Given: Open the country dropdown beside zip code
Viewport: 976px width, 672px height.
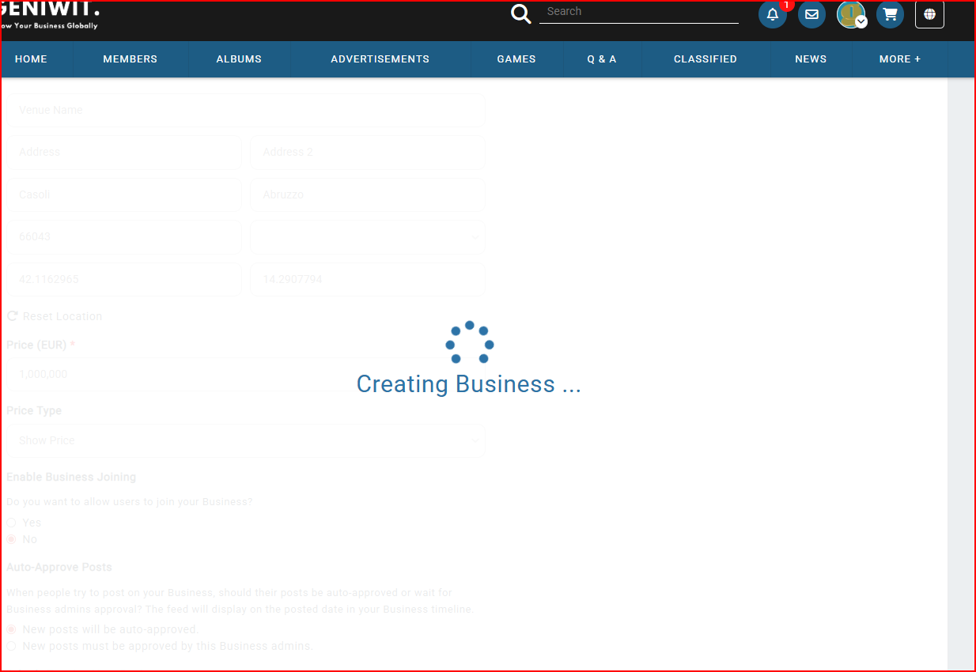Looking at the screenshot, I should (x=367, y=236).
